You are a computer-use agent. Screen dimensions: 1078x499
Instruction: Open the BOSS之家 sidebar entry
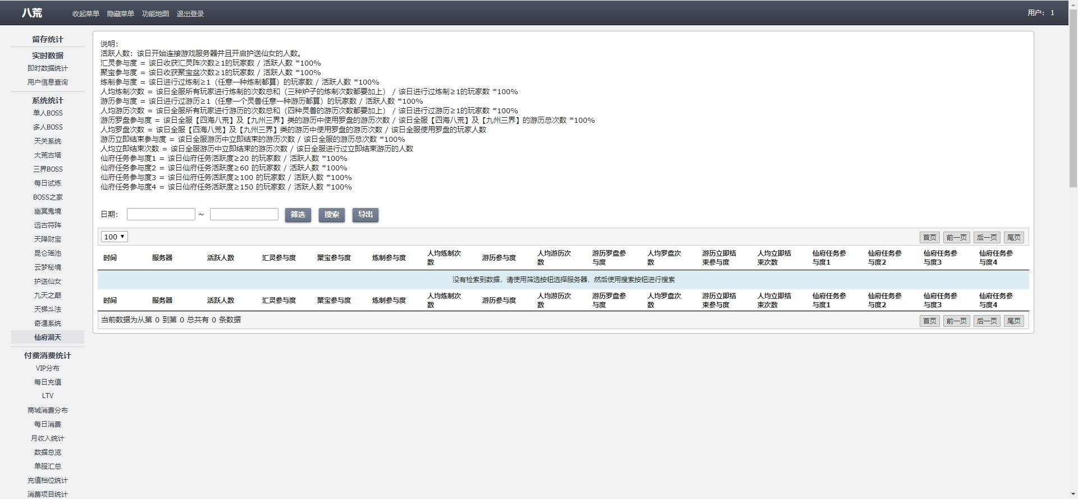click(x=48, y=197)
